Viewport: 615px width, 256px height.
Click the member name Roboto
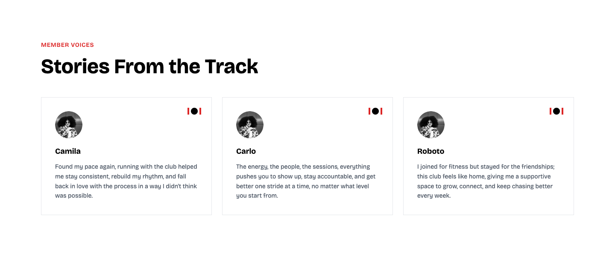pyautogui.click(x=430, y=151)
